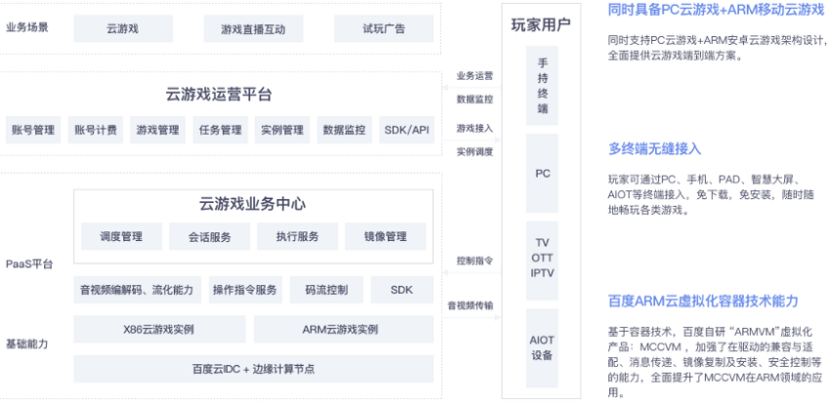
Task: Choose the 镜像管理 box
Action: 386,236
